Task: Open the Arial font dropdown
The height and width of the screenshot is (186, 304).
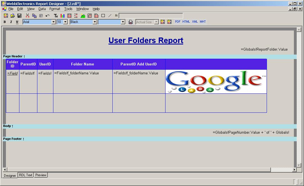Action: coord(54,22)
